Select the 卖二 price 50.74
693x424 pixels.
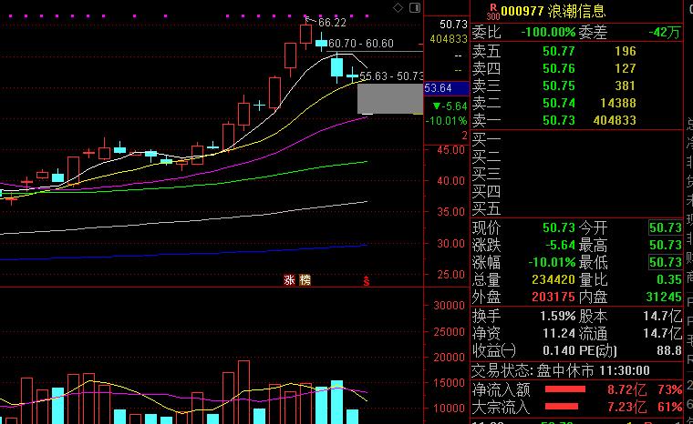click(559, 103)
